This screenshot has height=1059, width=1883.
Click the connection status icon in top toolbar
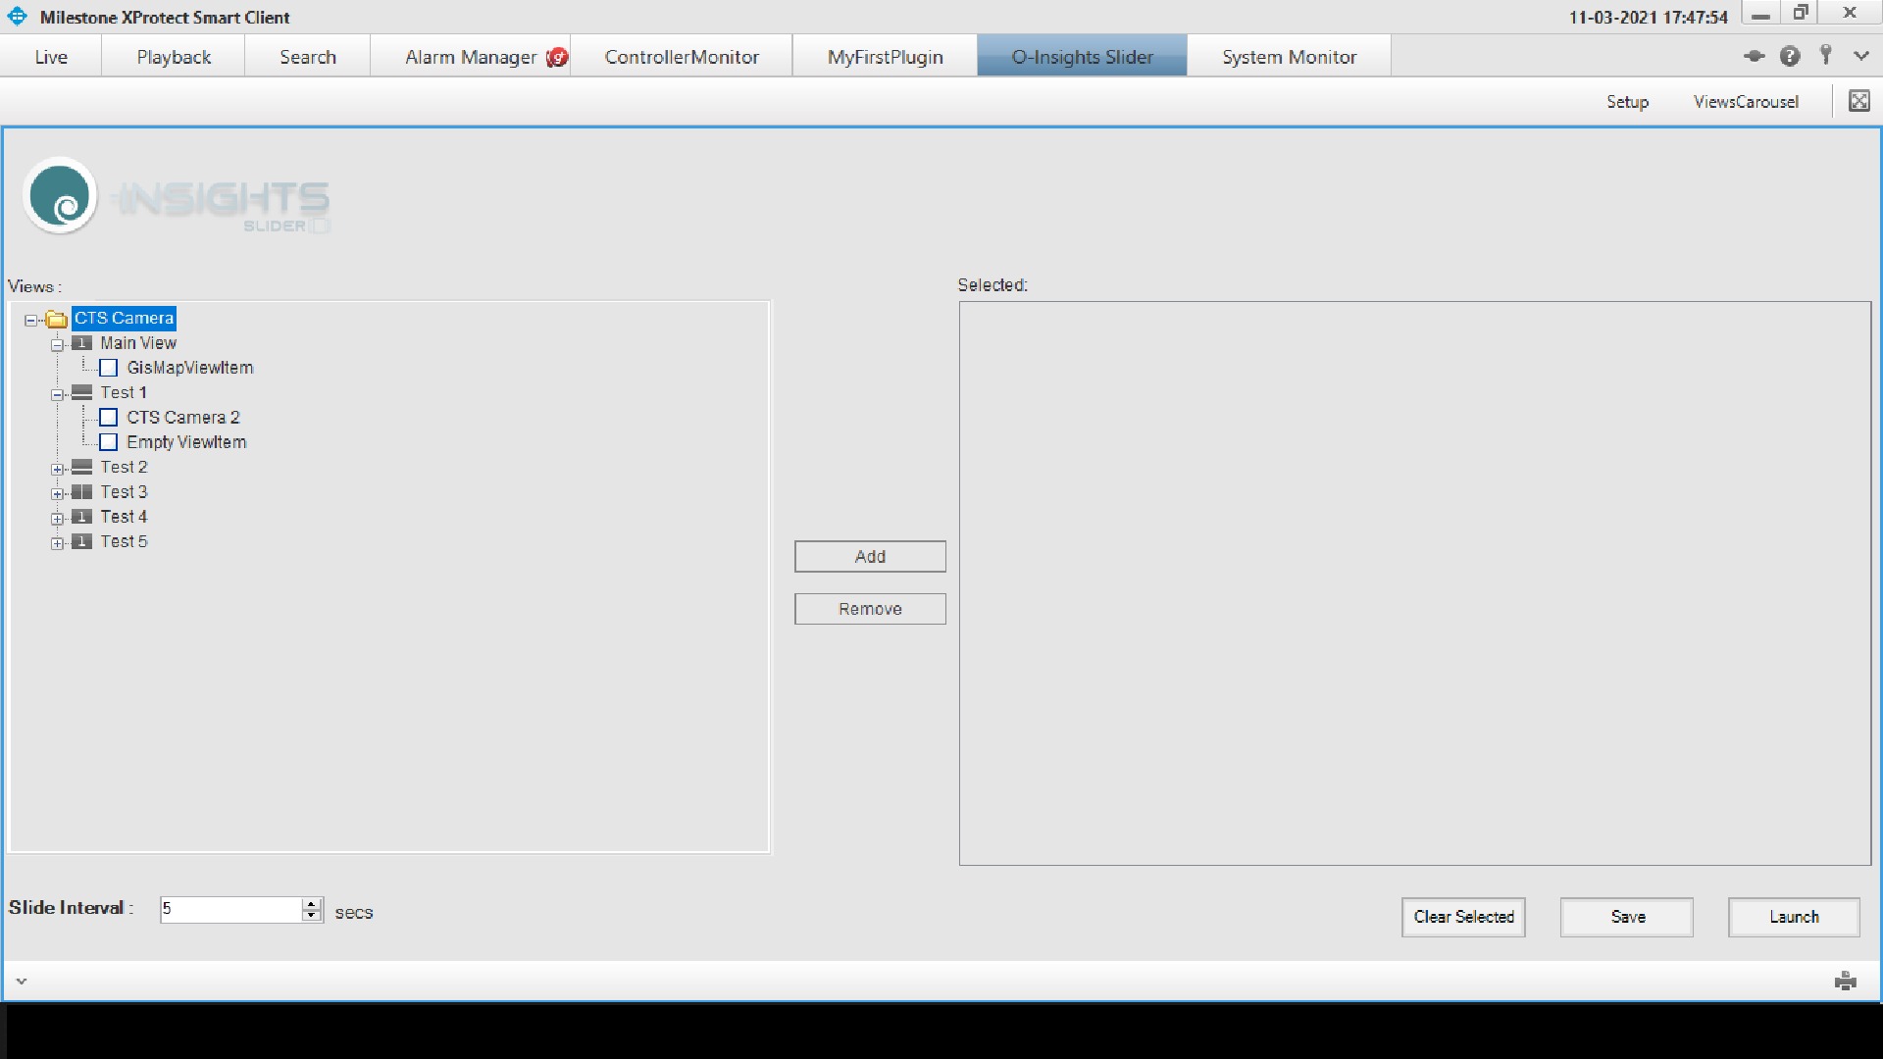[1755, 56]
